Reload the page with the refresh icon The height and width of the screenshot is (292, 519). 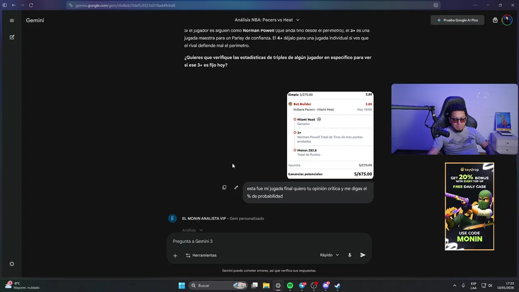point(31,5)
